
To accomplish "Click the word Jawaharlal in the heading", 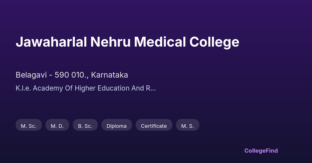I will (51, 42).
